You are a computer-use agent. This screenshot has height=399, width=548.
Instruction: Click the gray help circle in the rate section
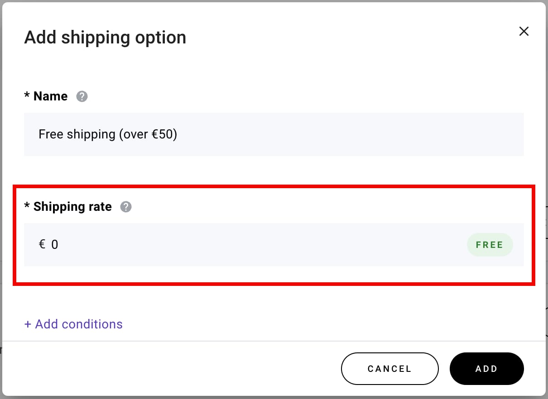[x=126, y=207]
